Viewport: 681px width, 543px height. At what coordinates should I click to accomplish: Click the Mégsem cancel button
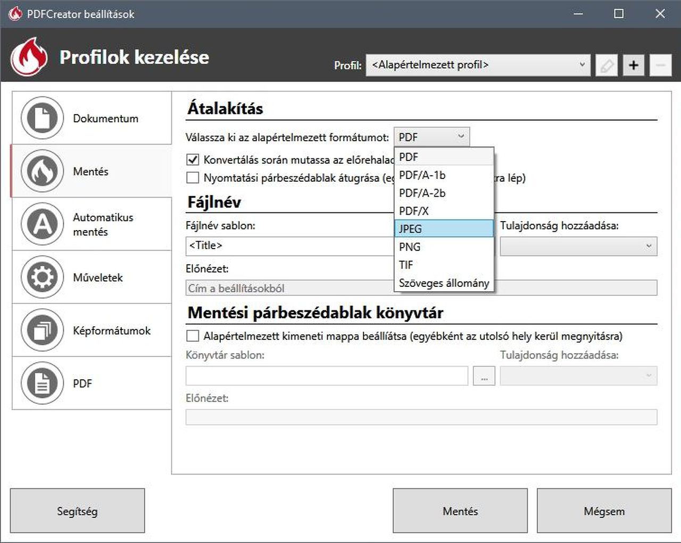[x=604, y=511]
